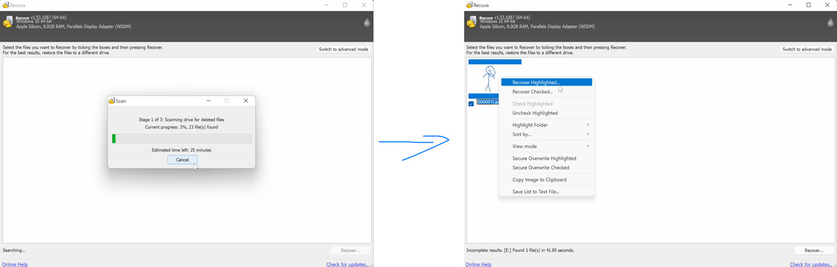
Task: Close the right Recuva window
Action: tap(828, 5)
